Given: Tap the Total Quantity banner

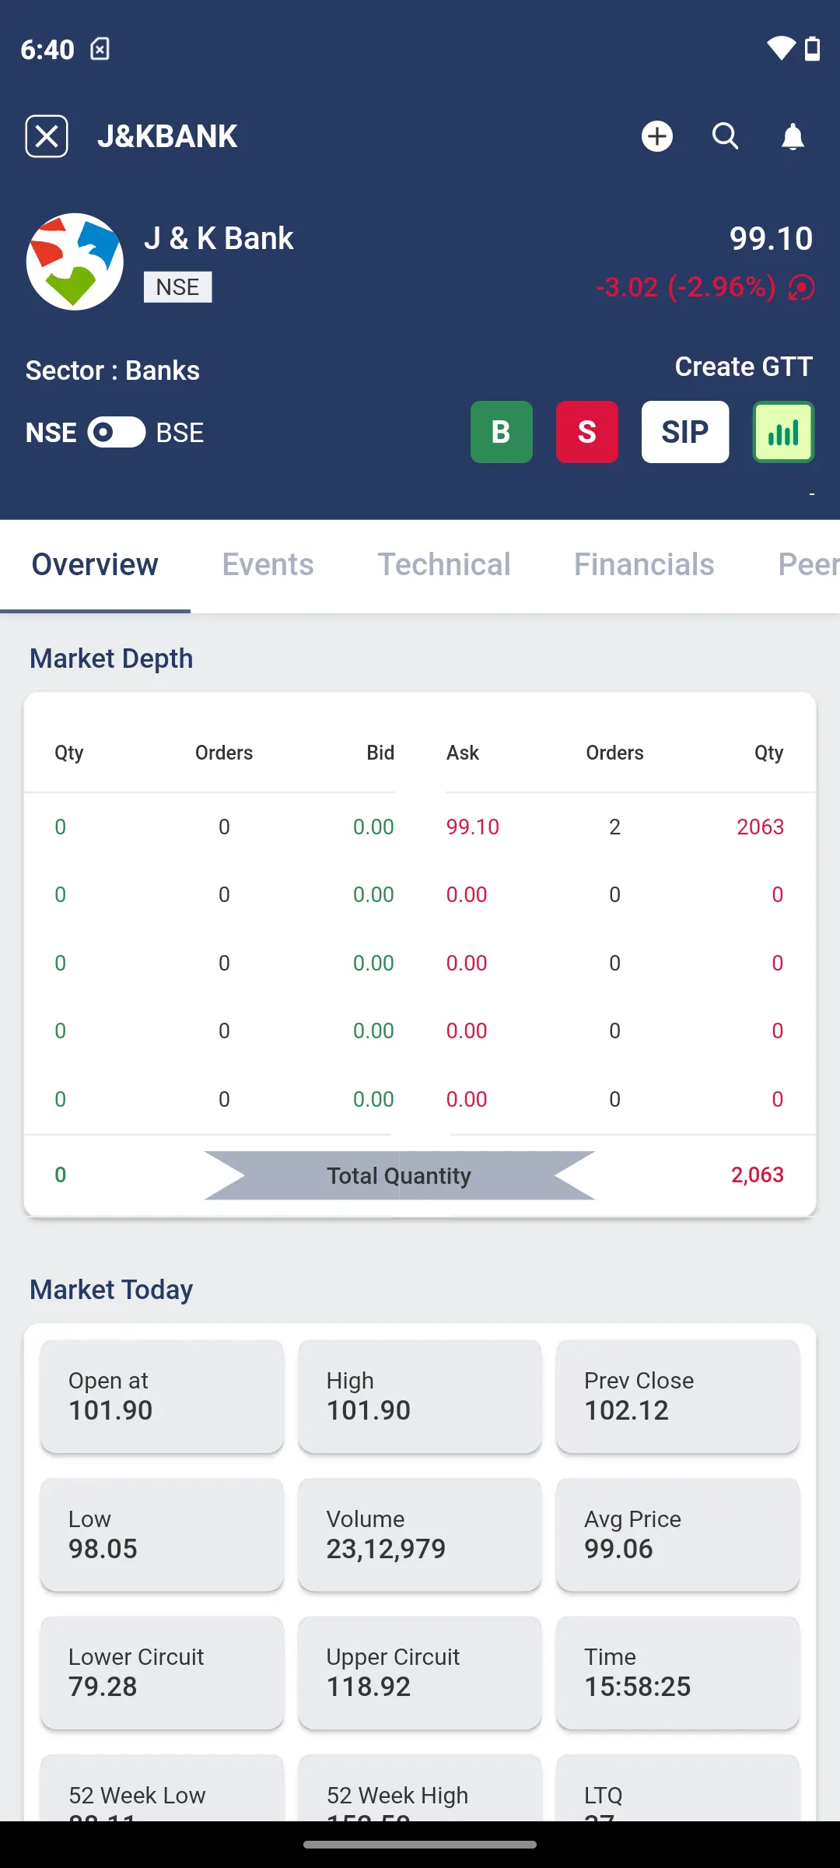Looking at the screenshot, I should tap(399, 1175).
